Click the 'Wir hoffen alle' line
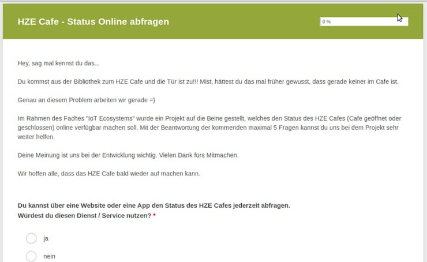 pyautogui.click(x=109, y=174)
